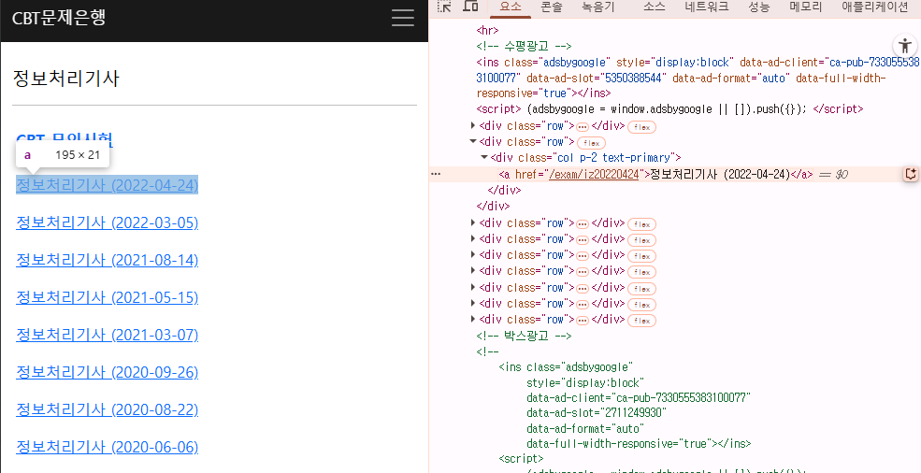The height and width of the screenshot is (473, 921).
Task: Open 정보처리기사 (2022-04-24) exam link
Action: pos(107,185)
